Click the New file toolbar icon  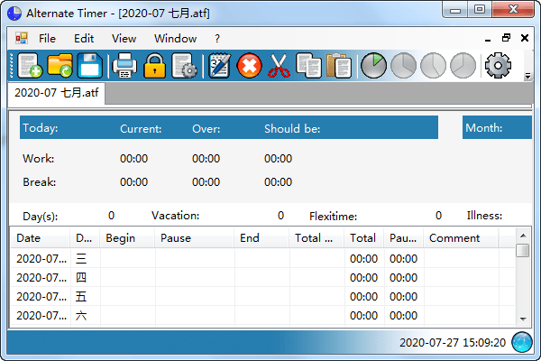point(29,66)
